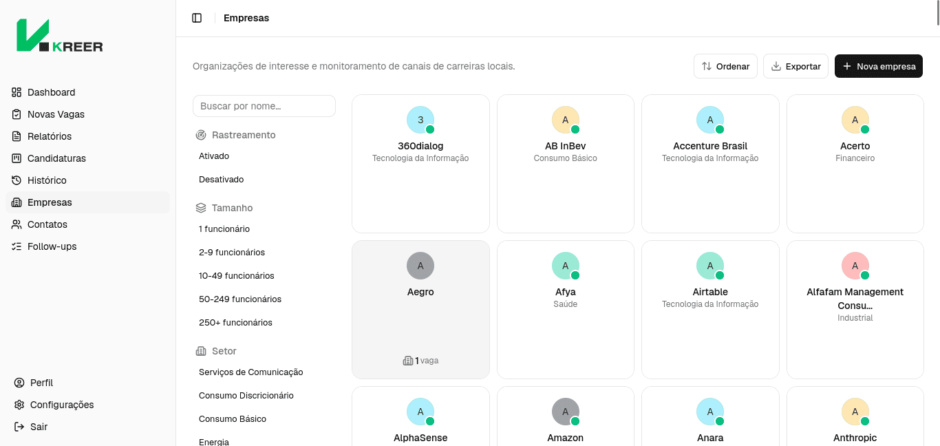Viewport: 940px width, 446px height.
Task: Open the Aegro company card
Action: pos(420,310)
